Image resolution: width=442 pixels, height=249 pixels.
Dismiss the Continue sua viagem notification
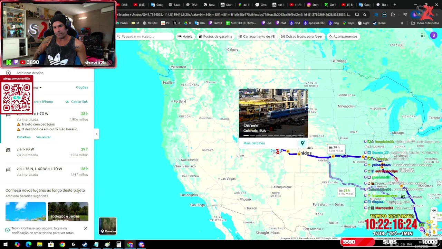point(86,228)
